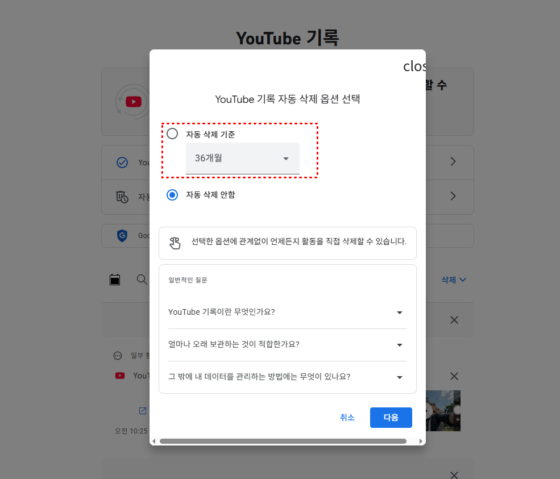560x479 pixels.
Task: Select the 자동 삭제 안함 radio button
Action: pos(172,195)
